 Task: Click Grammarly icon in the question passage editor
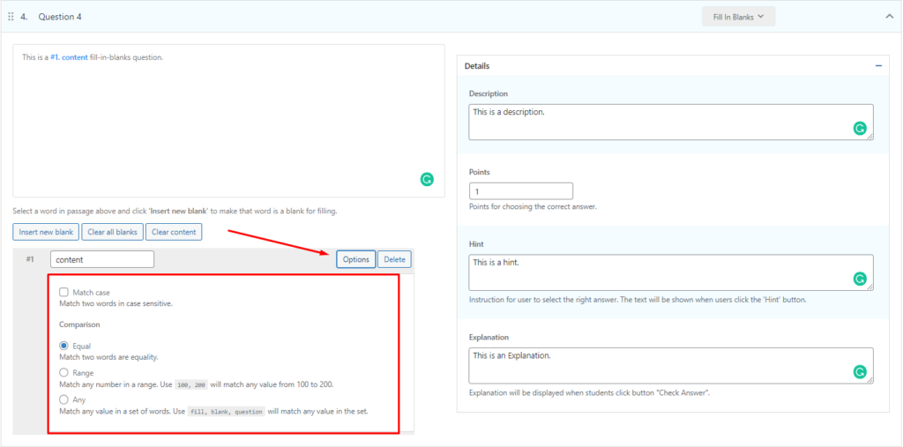click(427, 179)
